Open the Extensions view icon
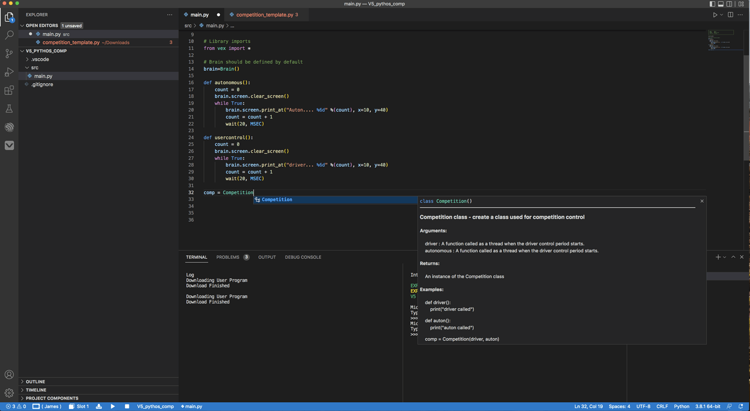 coord(9,90)
